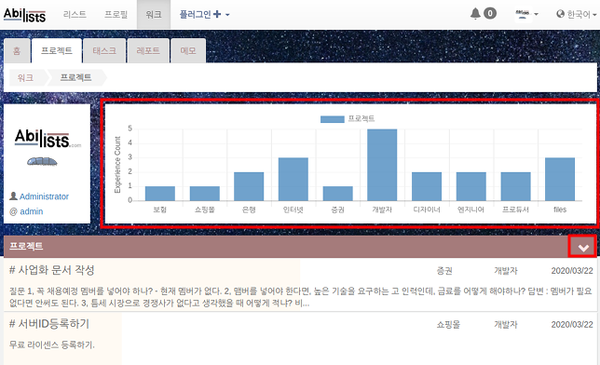Open the 플러그인 dropdown menu
The width and height of the screenshot is (600, 365).
[204, 14]
